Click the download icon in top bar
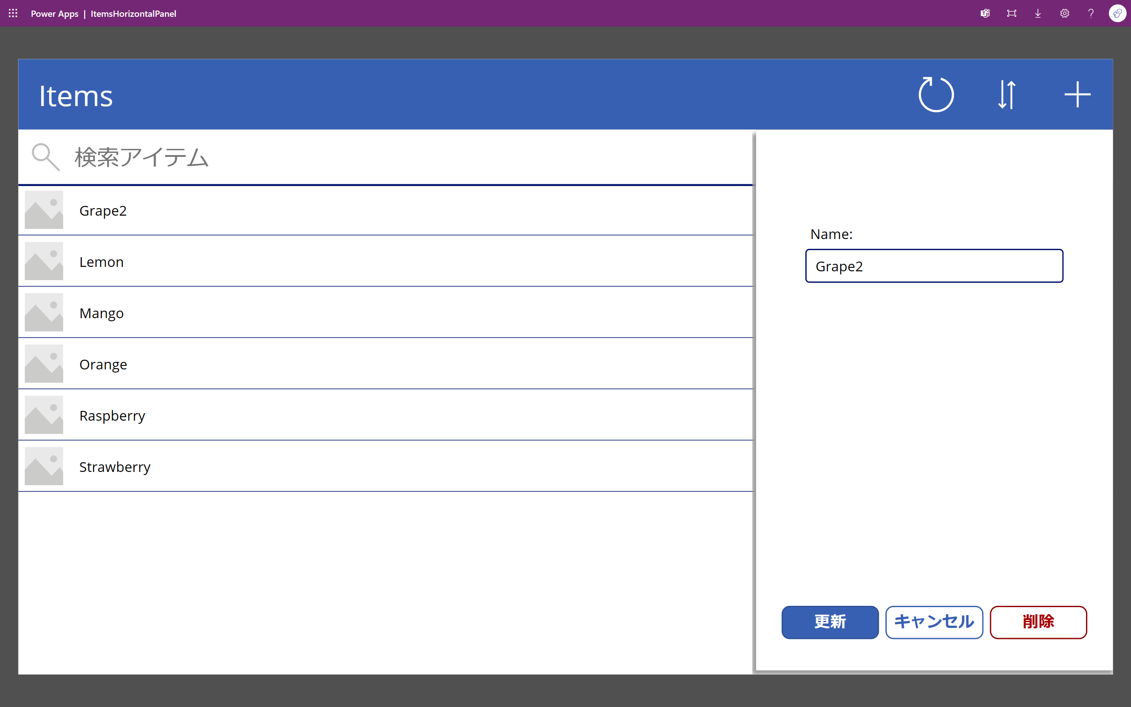This screenshot has height=707, width=1131. 1038,14
